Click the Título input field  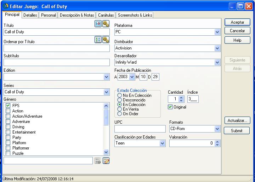[x=57, y=32]
